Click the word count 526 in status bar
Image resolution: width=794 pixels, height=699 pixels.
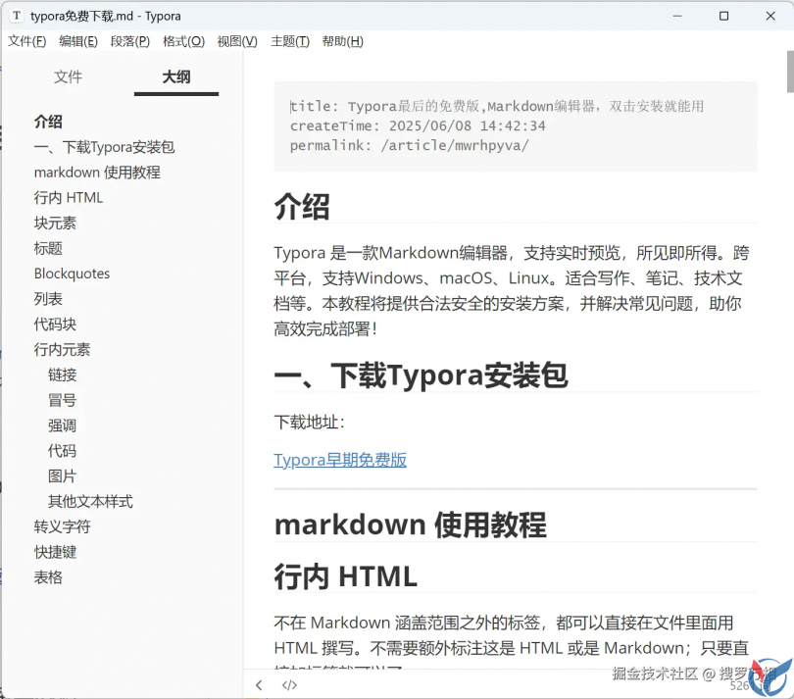(x=739, y=685)
